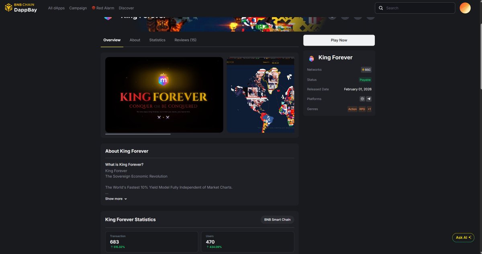The image size is (482, 254).
Task: Click the "Released Date" label
Action: (x=318, y=89)
